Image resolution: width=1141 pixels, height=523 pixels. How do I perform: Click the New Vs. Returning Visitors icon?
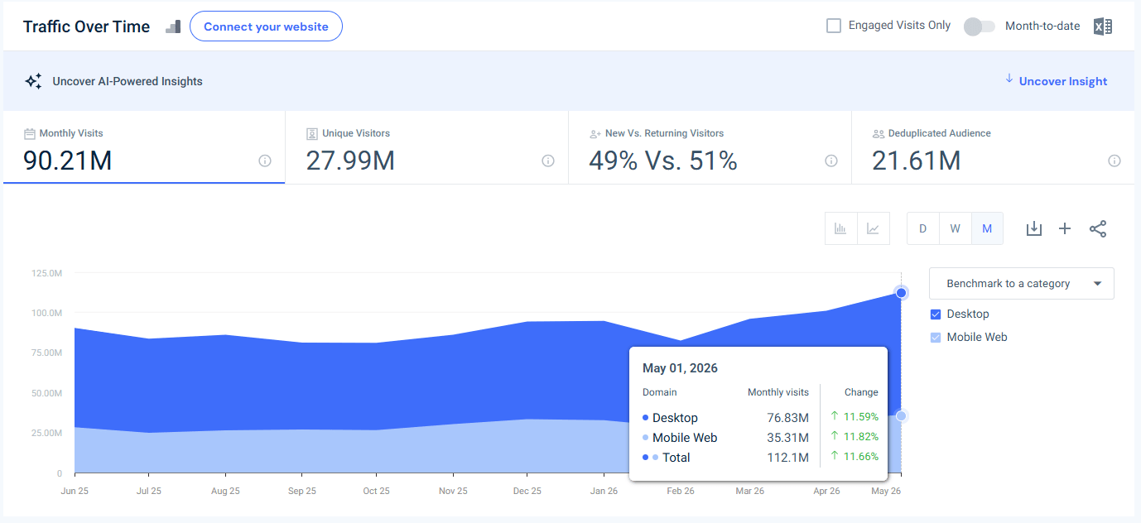coord(595,133)
